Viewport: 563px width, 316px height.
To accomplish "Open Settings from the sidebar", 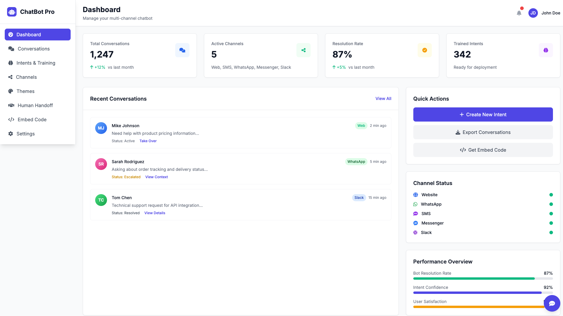I will pos(26,134).
